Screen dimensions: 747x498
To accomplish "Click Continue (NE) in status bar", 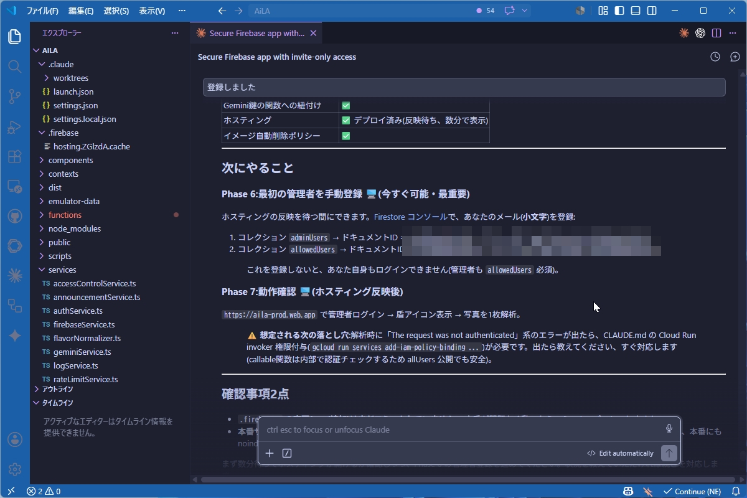I will [692, 491].
